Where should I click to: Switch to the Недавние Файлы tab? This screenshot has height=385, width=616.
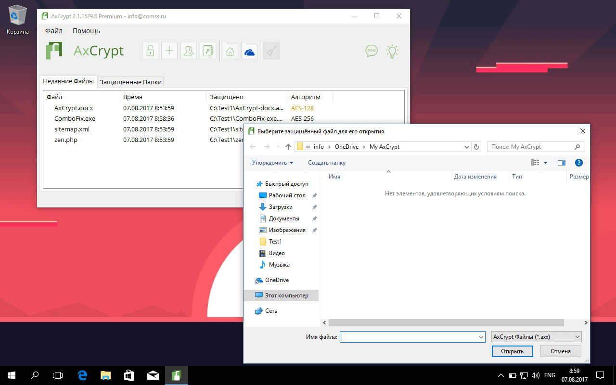[68, 81]
